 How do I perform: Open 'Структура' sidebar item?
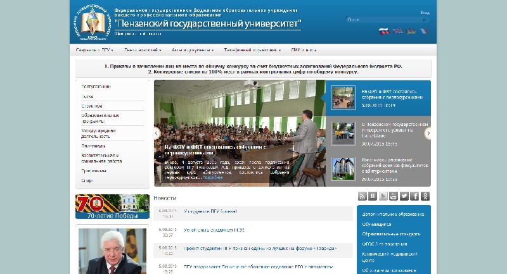click(x=92, y=106)
